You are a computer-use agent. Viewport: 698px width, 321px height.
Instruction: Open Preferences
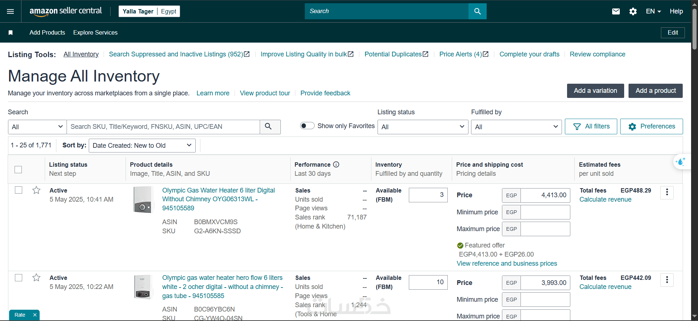tap(651, 126)
